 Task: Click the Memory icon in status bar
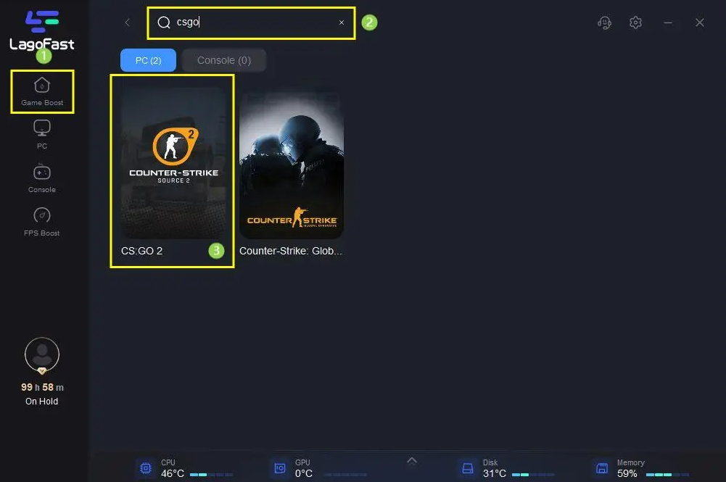601,468
